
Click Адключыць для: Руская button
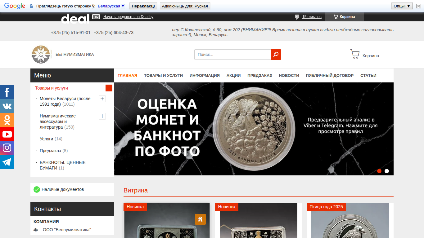click(x=185, y=6)
